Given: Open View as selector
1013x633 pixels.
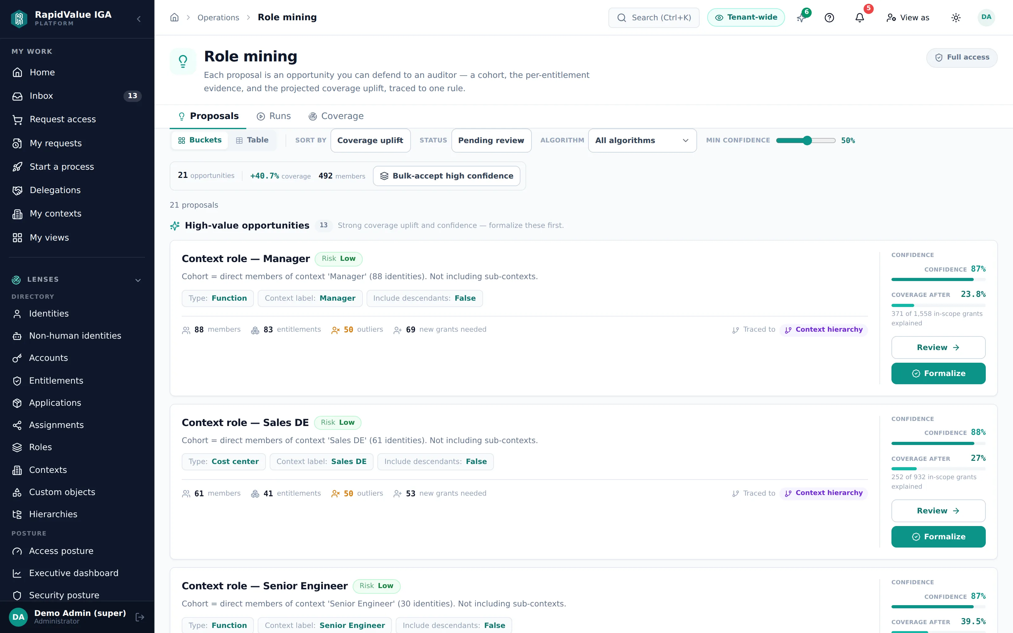Looking at the screenshot, I should (x=908, y=18).
